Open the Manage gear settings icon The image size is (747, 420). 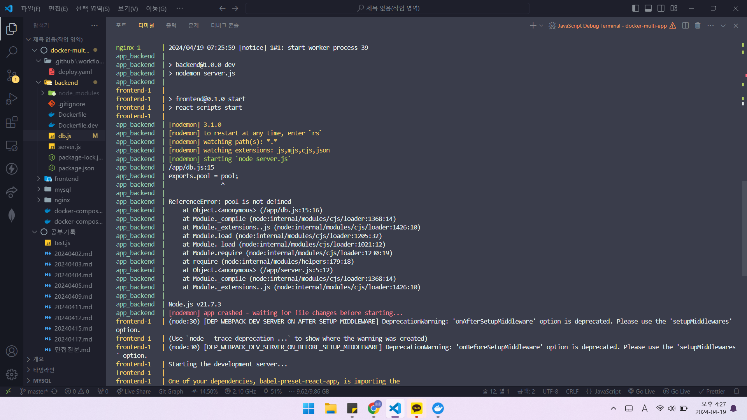12,374
